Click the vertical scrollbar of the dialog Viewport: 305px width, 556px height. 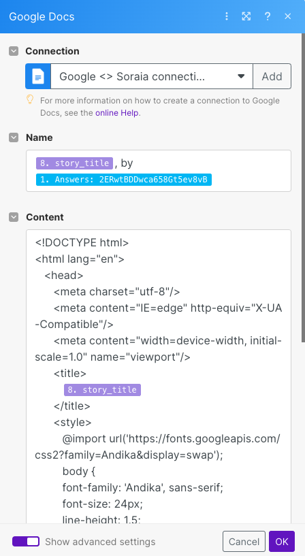[303, 188]
